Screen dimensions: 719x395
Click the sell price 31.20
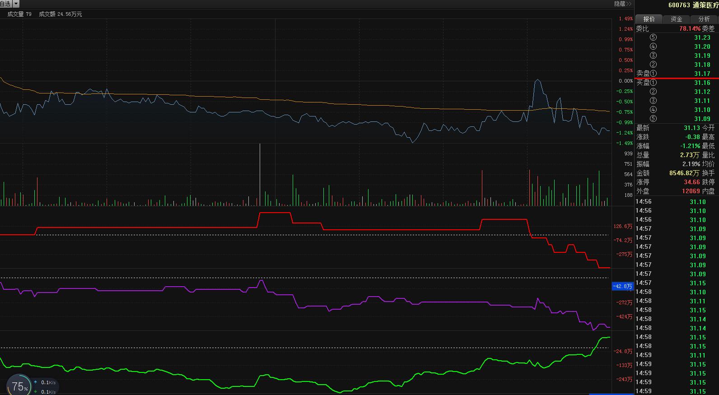tap(702, 46)
